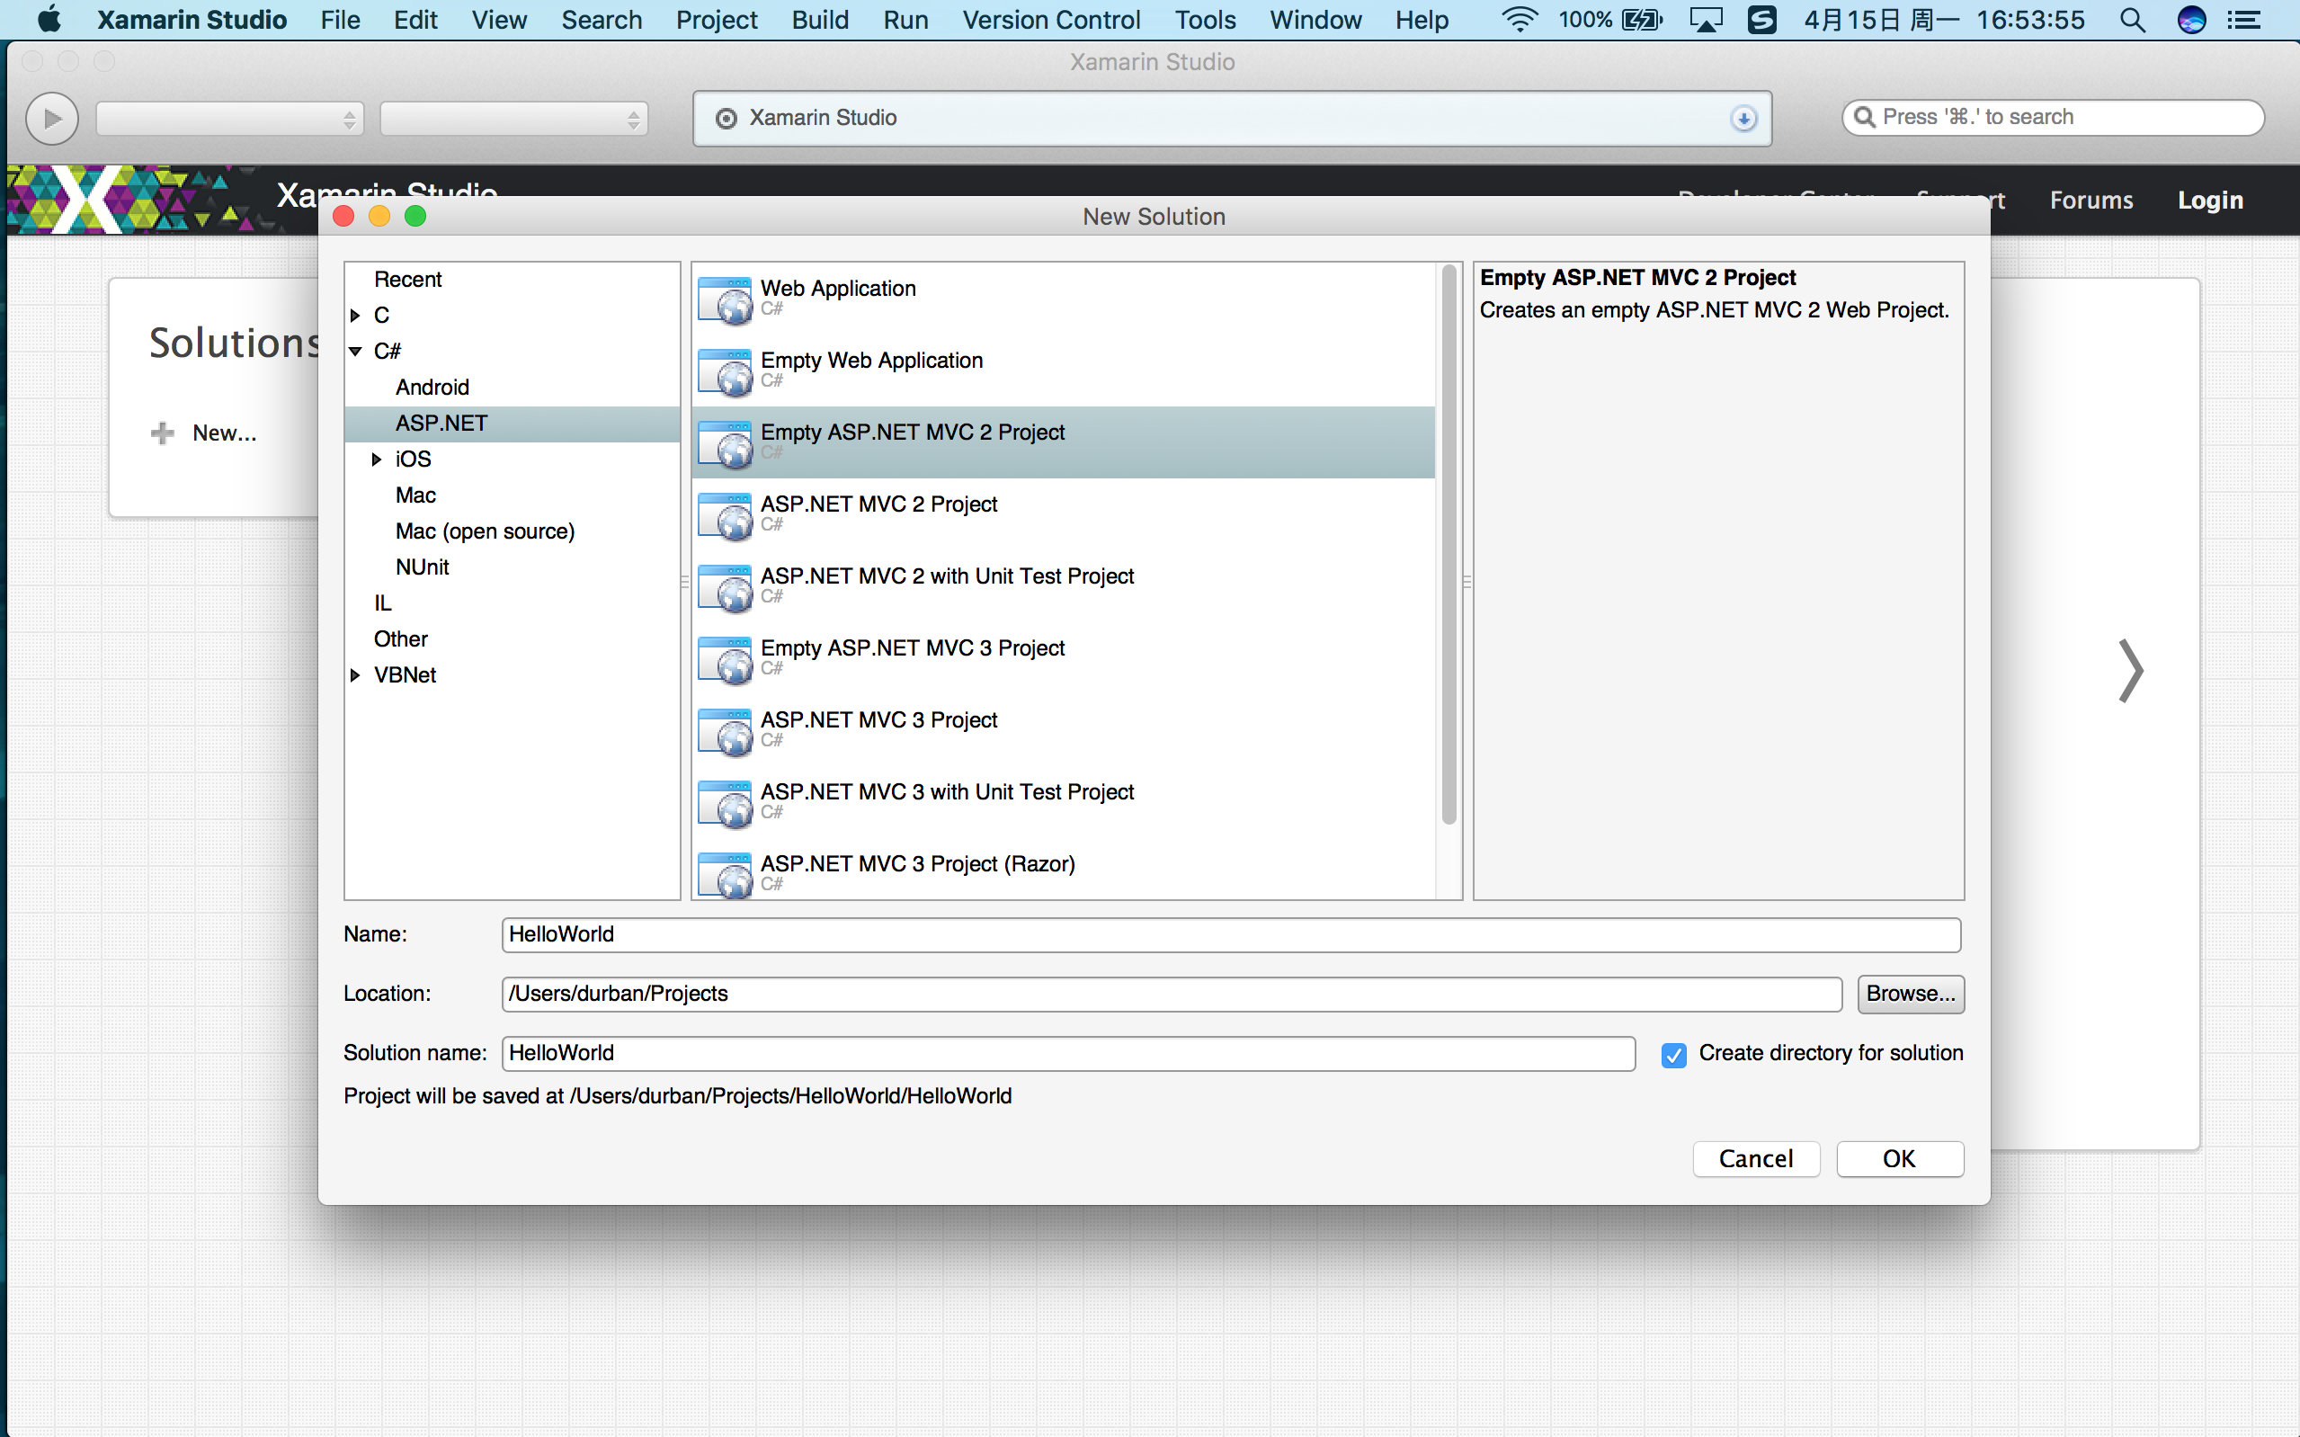Open the Version Control menu
This screenshot has width=2300, height=1437.
pos(1051,20)
